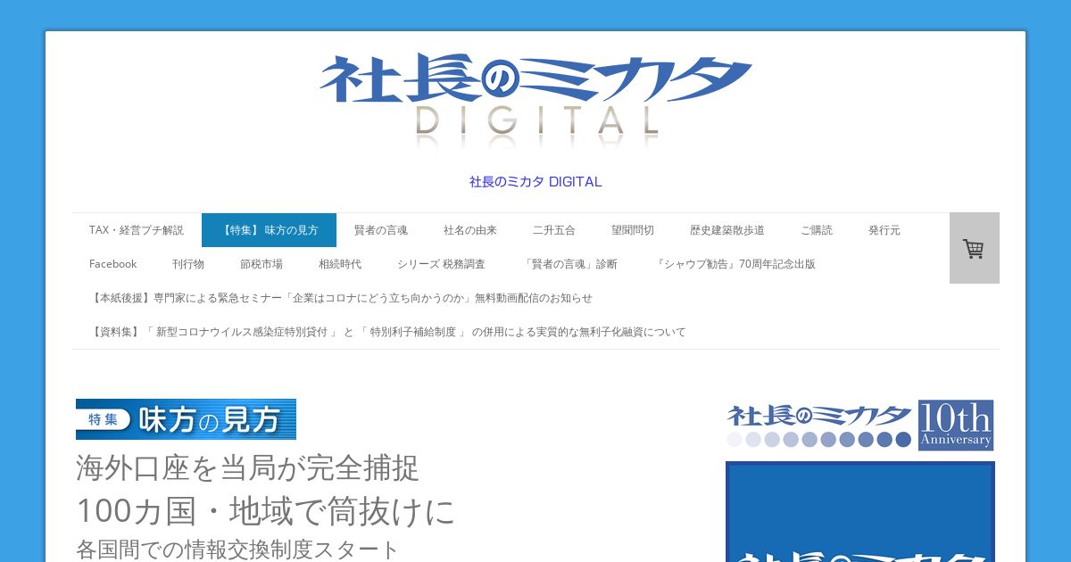Screen dimensions: 1071x562
Task: Click the 各国間での情報交換制度スタート subtitle
Action: coord(237,550)
